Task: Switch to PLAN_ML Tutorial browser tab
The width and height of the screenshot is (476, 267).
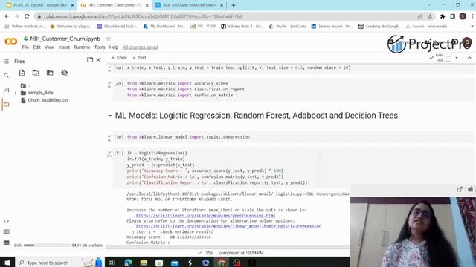Action: coord(40,5)
